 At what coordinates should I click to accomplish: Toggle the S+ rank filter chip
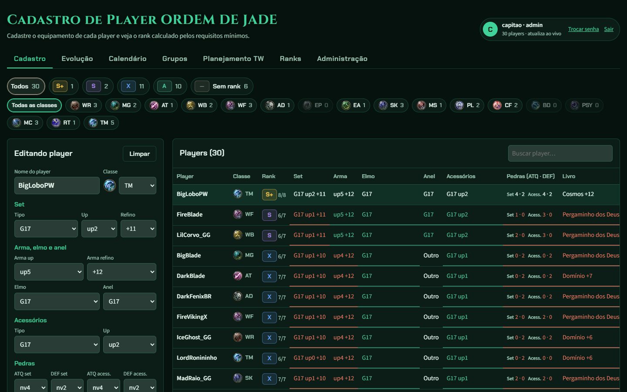(64, 86)
